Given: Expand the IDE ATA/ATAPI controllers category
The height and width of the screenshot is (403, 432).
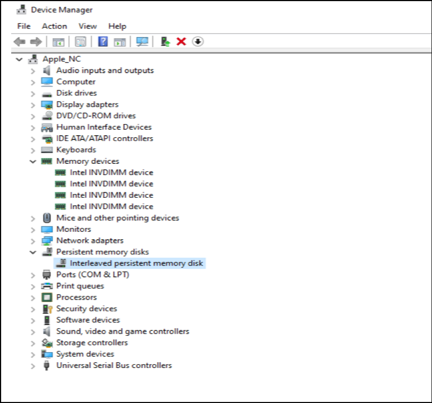Looking at the screenshot, I should [33, 139].
